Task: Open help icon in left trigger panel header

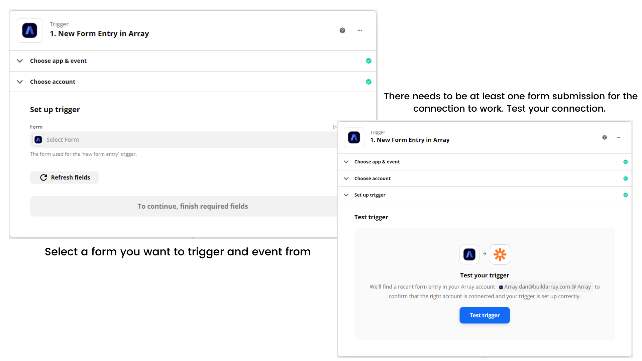Action: point(342,30)
